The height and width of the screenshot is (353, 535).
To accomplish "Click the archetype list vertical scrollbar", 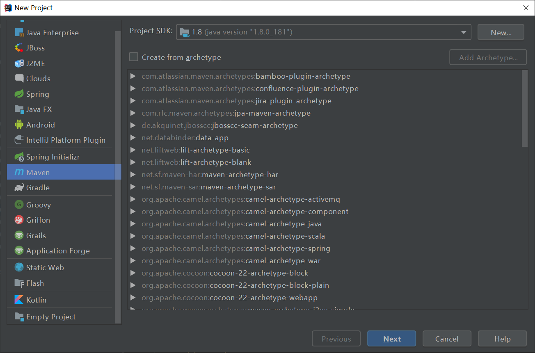I will click(x=524, y=108).
